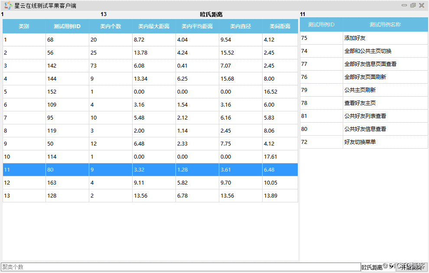
Task: Click the 测试用例ID header in right table
Action: click(x=321, y=25)
